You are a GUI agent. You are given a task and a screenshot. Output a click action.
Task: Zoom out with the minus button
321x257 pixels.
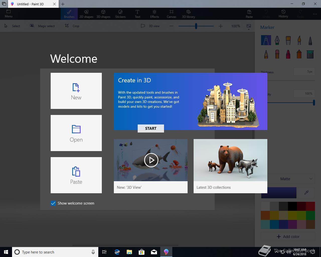point(171,26)
